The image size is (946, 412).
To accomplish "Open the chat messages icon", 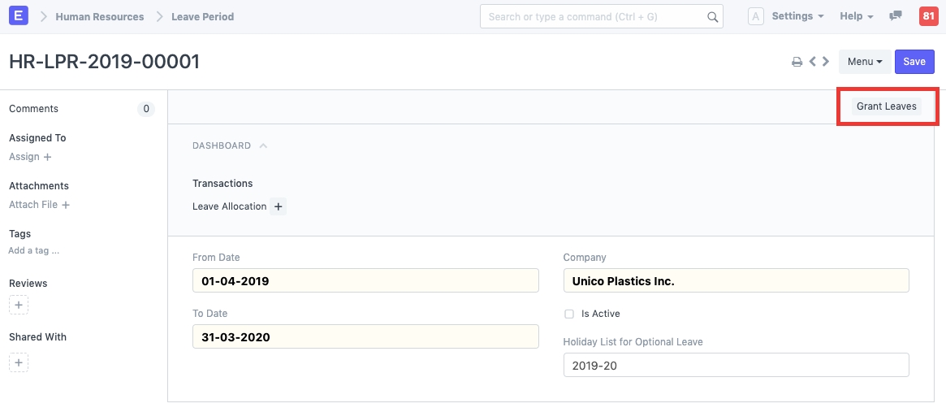I will [x=896, y=16].
